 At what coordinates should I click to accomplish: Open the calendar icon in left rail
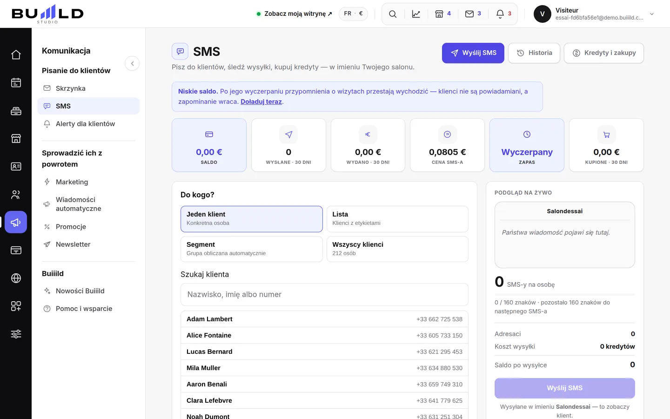pyautogui.click(x=16, y=82)
